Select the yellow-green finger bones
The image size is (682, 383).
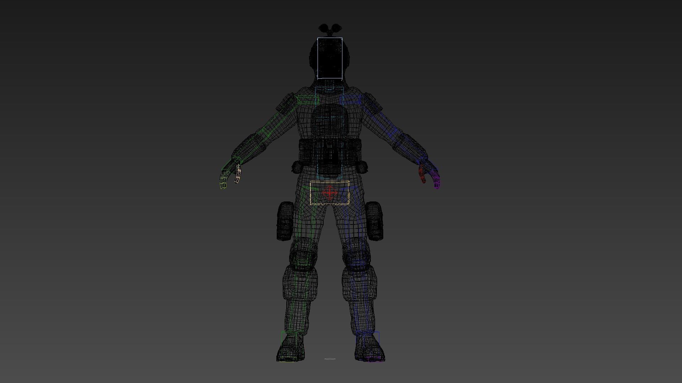tap(224, 181)
